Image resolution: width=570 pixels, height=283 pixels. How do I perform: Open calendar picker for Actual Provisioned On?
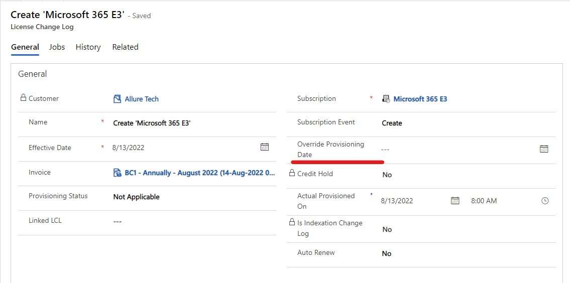click(455, 201)
